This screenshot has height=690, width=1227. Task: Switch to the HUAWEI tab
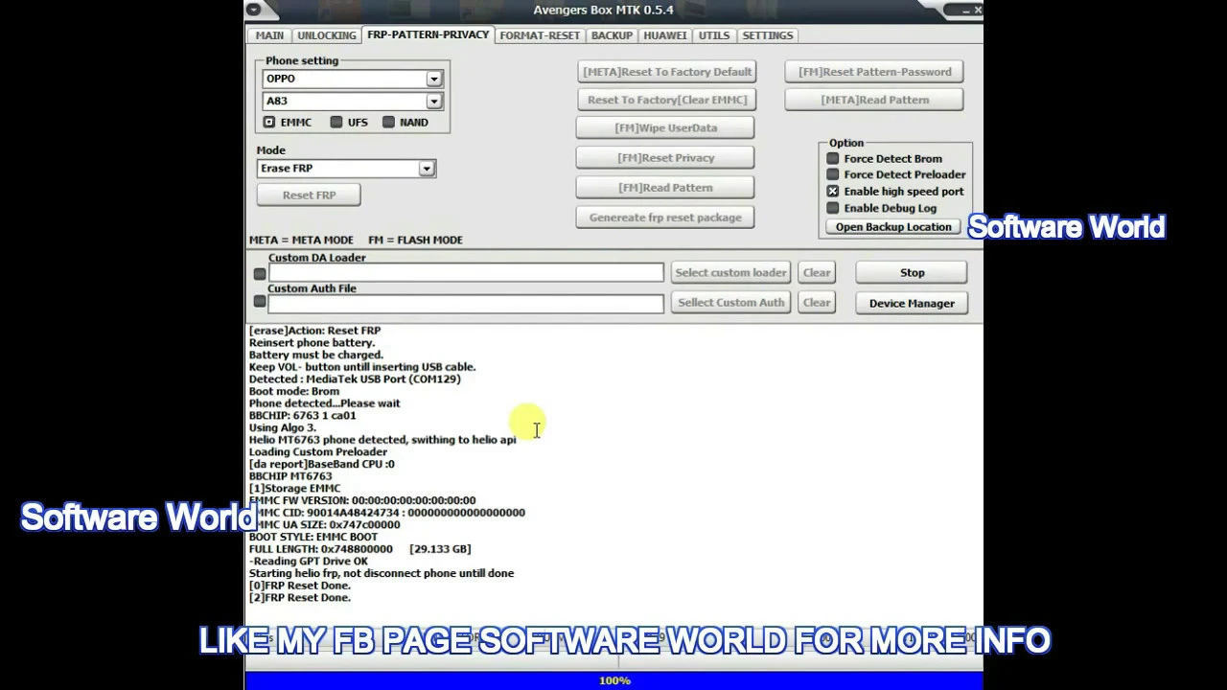[x=665, y=35]
